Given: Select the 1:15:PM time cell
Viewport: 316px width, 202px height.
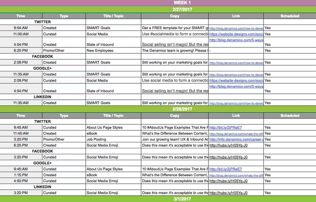Looking at the screenshot, I should 21,175.
